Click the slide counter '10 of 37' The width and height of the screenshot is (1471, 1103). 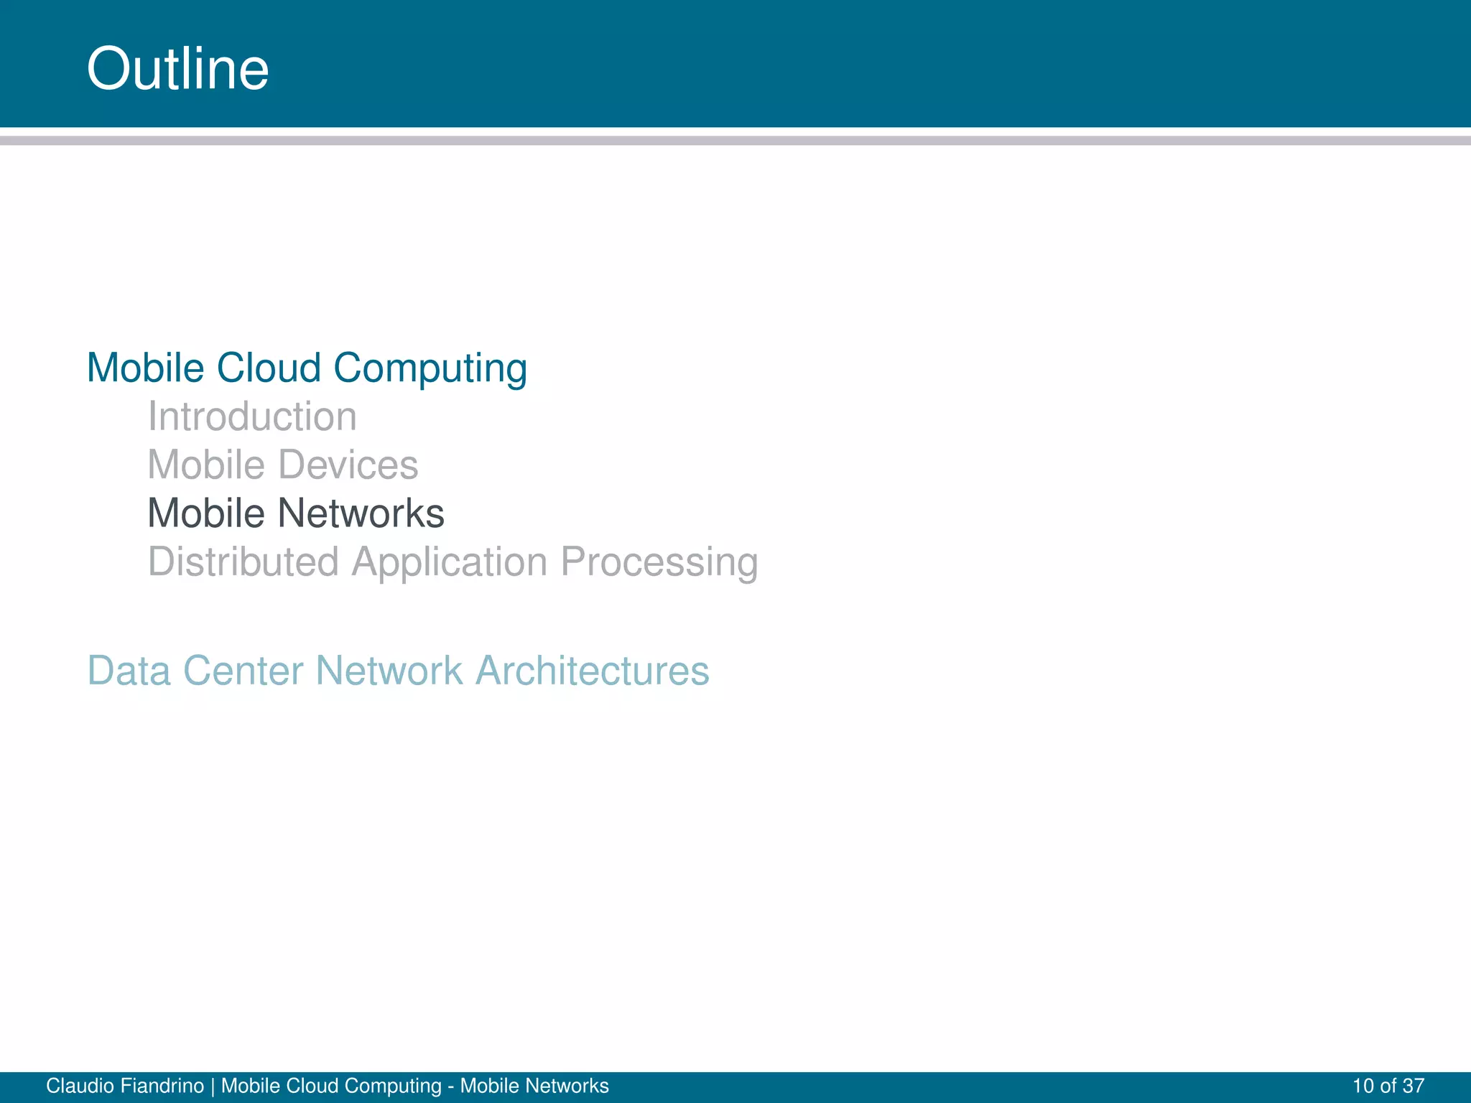coord(1388,1086)
